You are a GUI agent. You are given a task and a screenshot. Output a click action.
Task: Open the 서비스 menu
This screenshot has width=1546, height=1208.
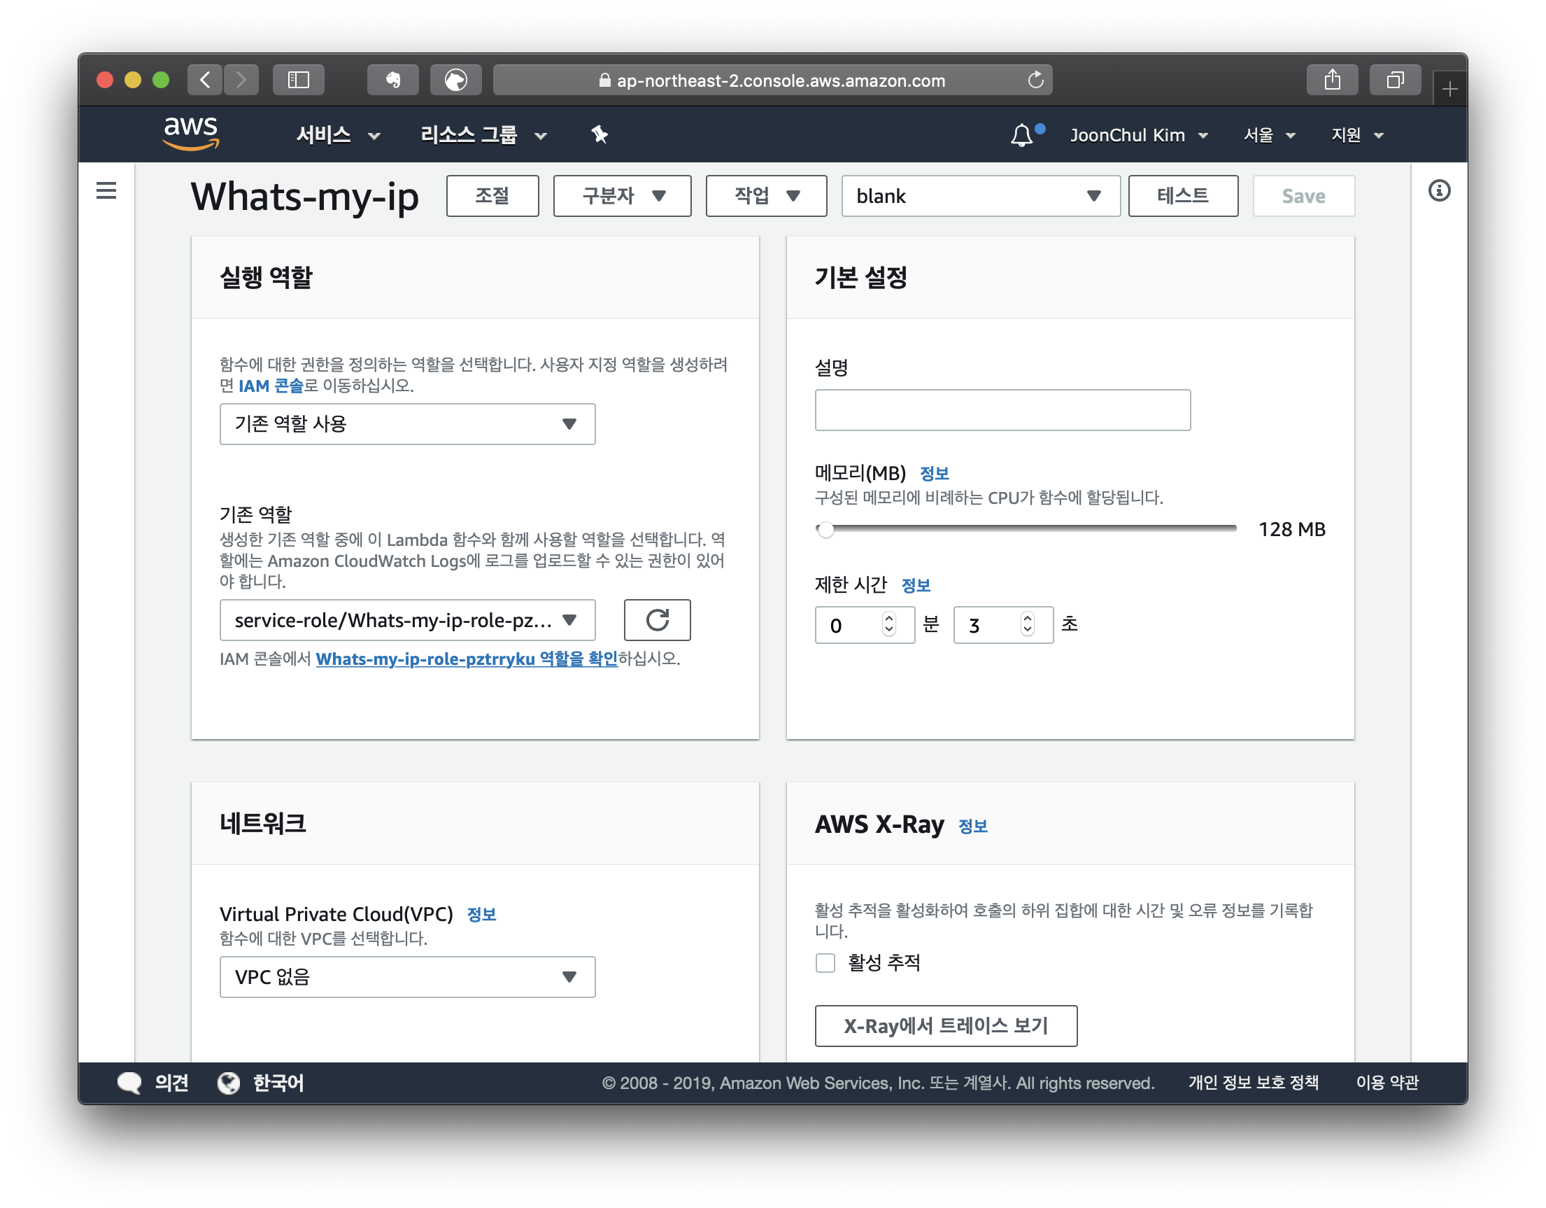tap(338, 134)
